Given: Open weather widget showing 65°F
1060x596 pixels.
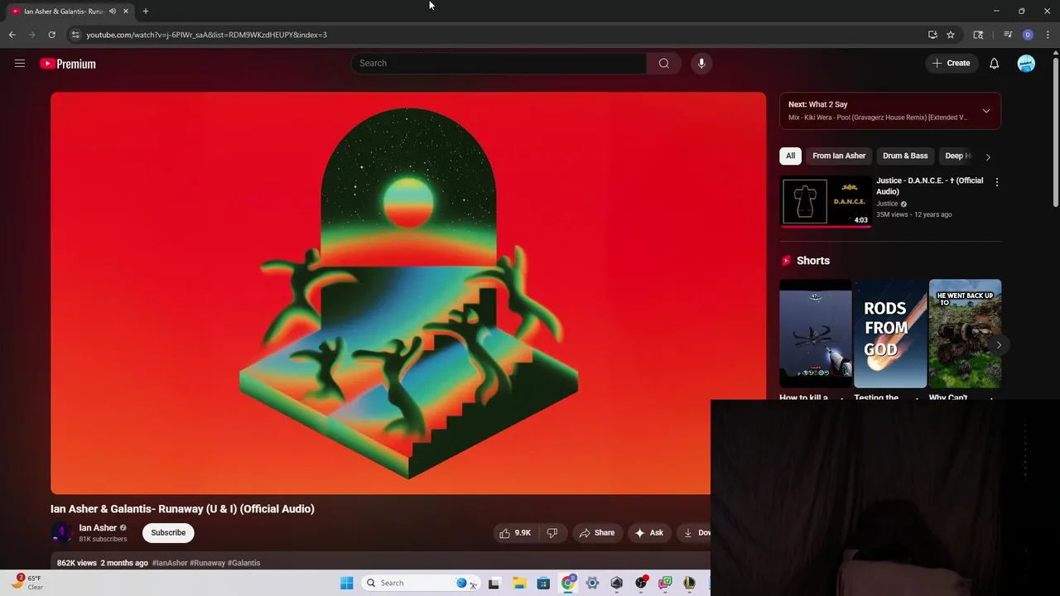Looking at the screenshot, I should pos(26,583).
